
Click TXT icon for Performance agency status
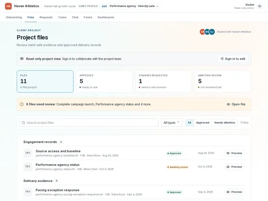click(x=28, y=166)
